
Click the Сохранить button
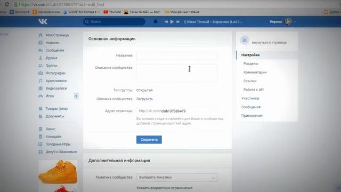point(149,140)
